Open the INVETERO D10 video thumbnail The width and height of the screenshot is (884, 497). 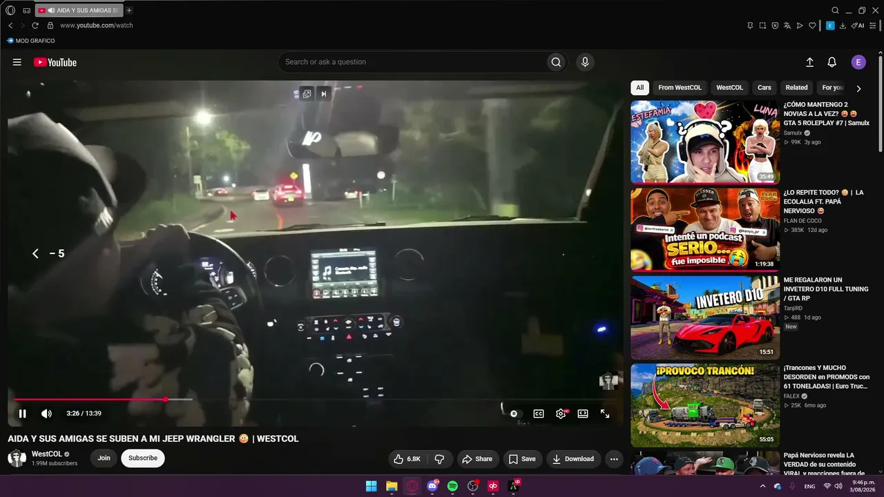[705, 318]
